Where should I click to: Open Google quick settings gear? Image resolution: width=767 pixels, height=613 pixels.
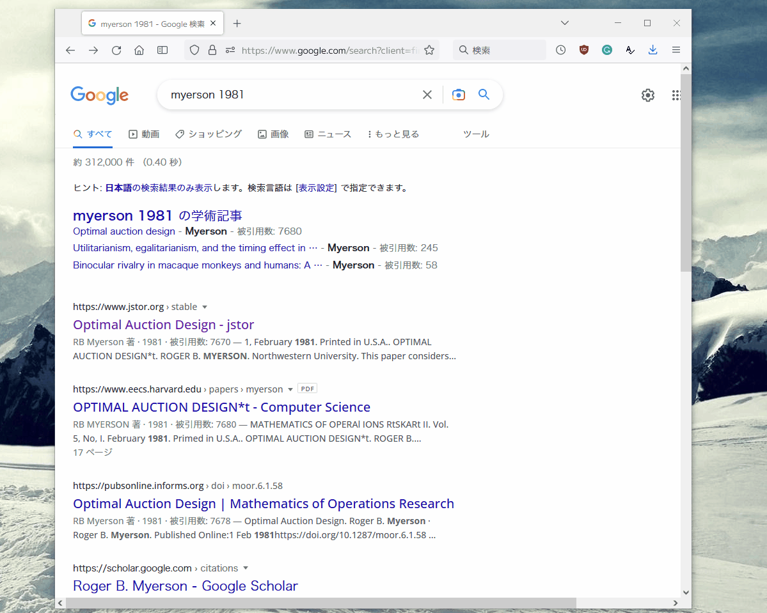(647, 95)
